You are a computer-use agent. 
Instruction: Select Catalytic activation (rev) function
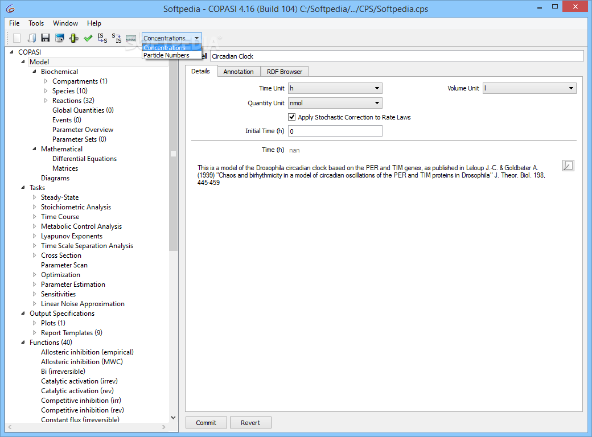coord(77,390)
